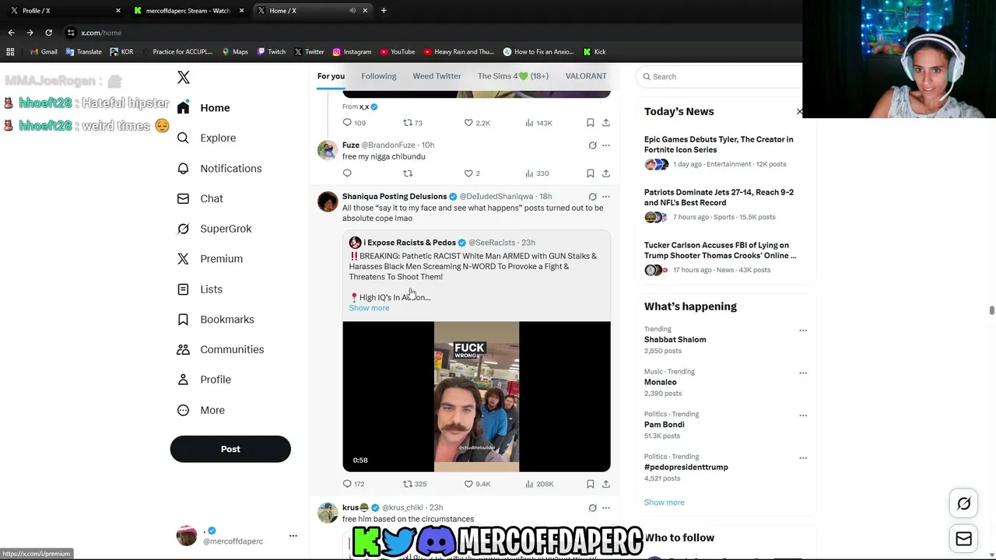
Task: Show more of quoted tweet text
Action: [x=369, y=308]
